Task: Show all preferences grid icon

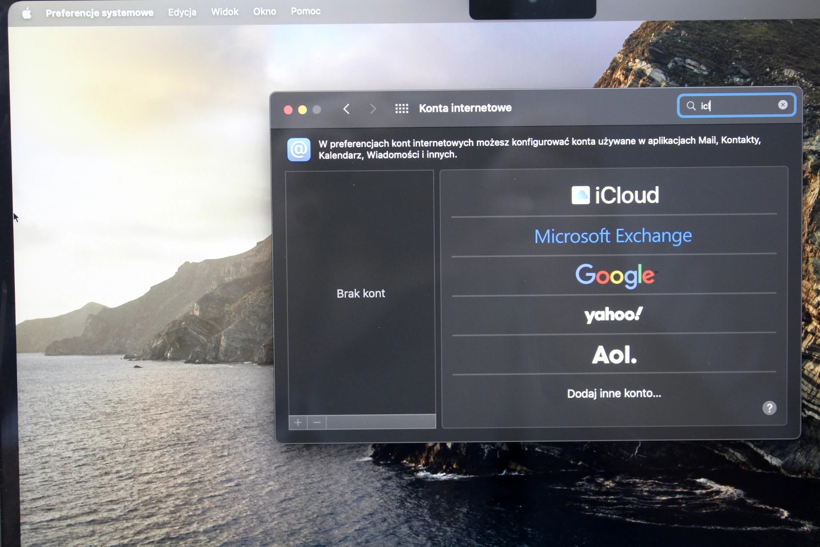Action: (401, 109)
